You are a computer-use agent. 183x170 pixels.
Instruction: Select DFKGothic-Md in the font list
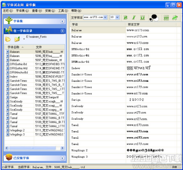19,68
